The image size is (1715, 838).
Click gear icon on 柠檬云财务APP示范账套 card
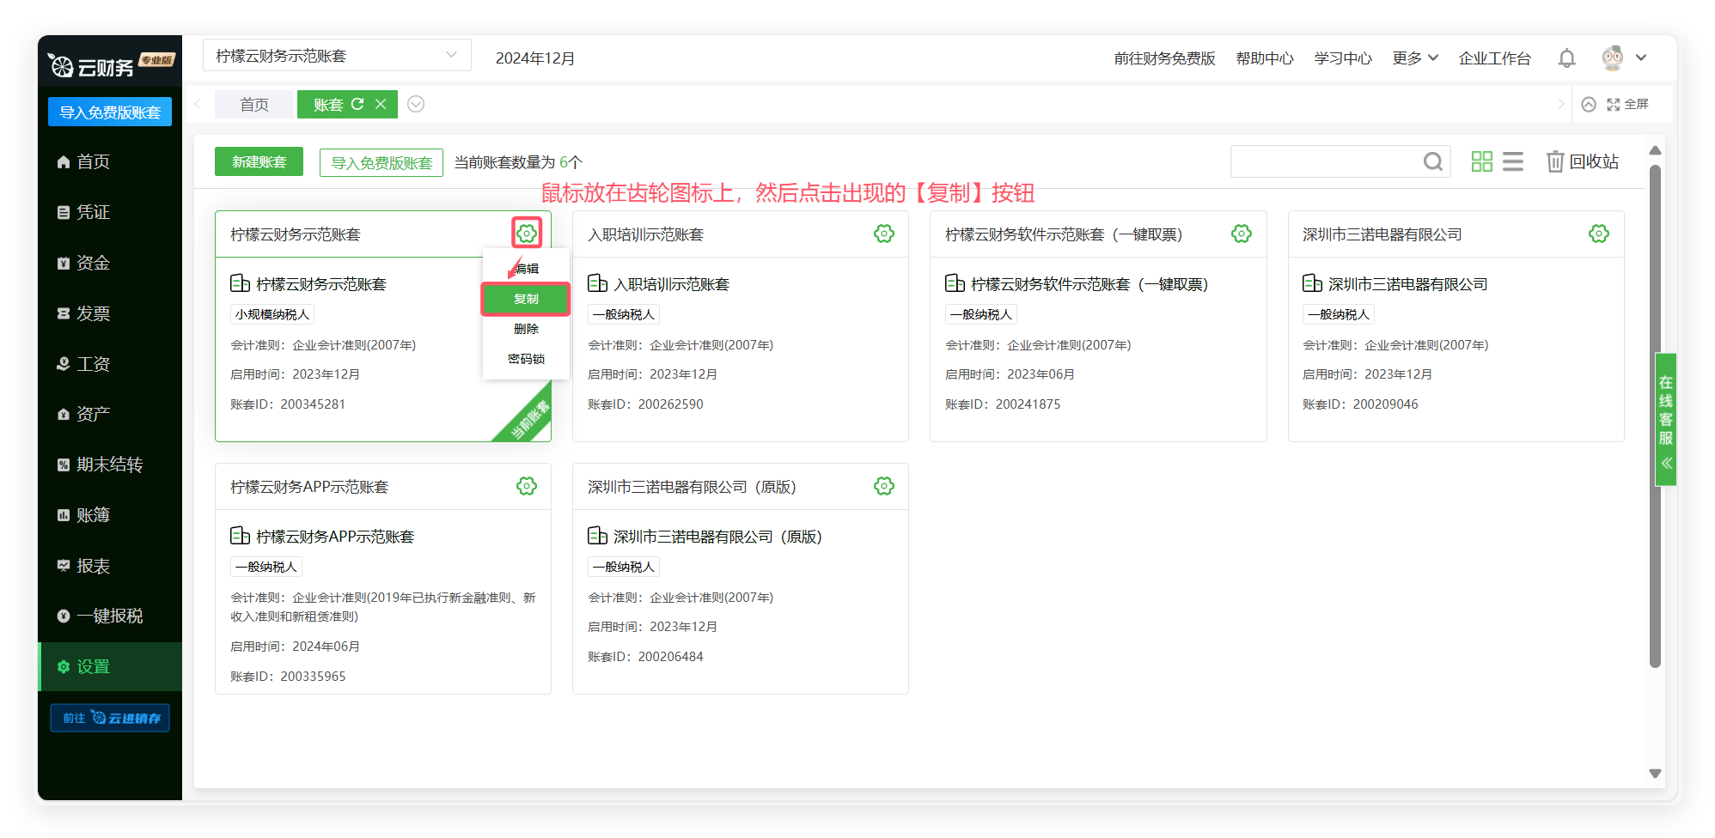tap(526, 486)
